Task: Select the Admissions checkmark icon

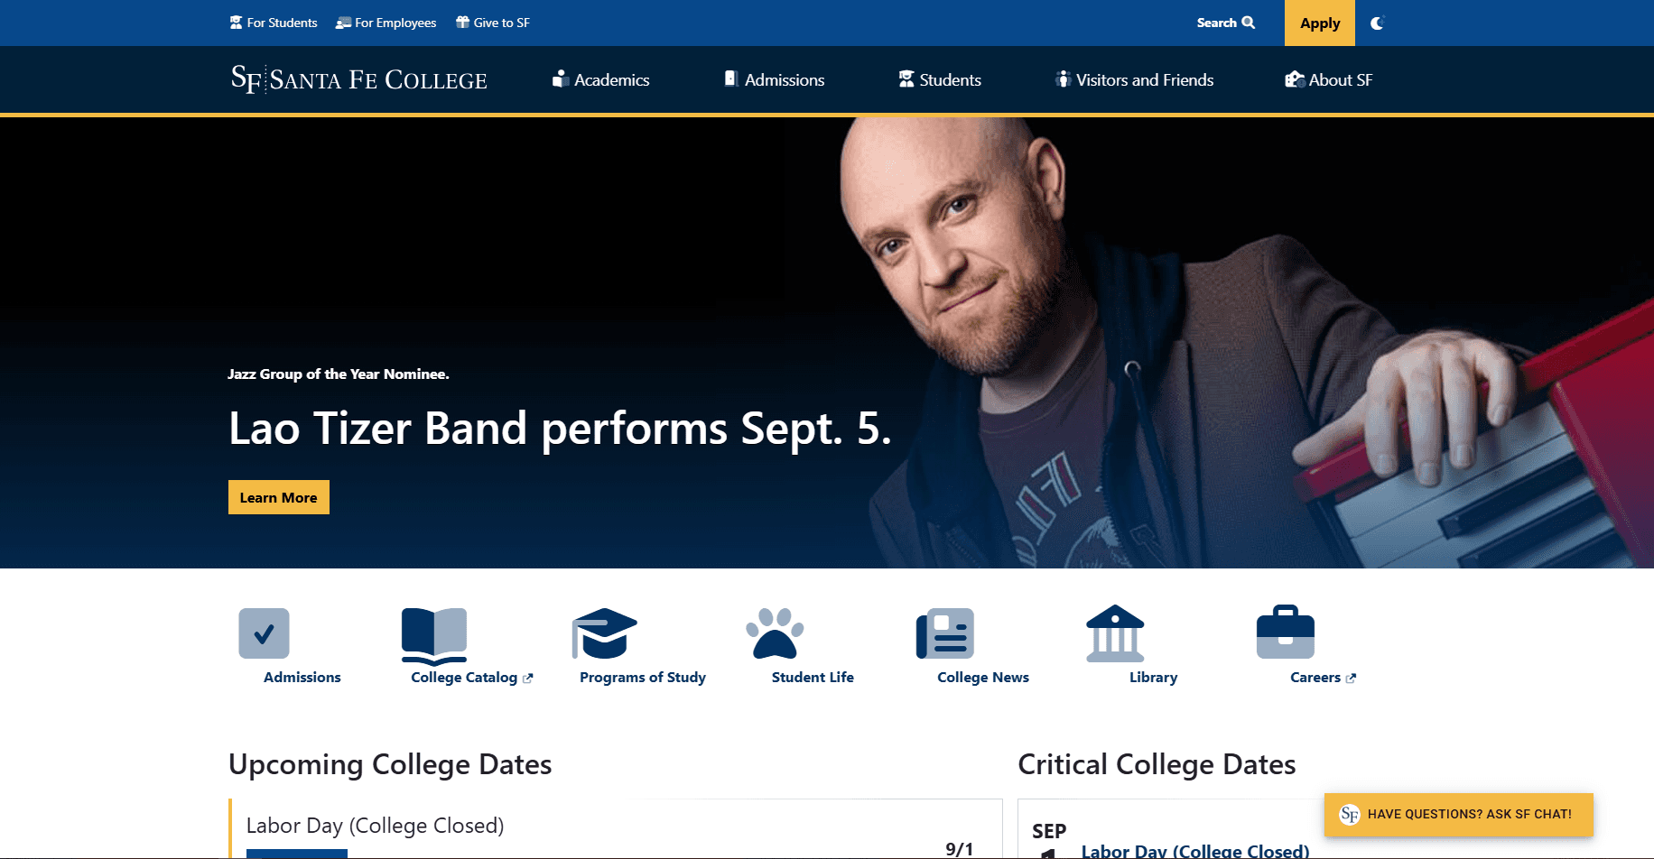Action: point(264,633)
